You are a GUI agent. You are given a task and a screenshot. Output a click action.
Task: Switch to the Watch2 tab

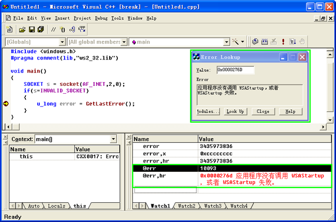187,206
